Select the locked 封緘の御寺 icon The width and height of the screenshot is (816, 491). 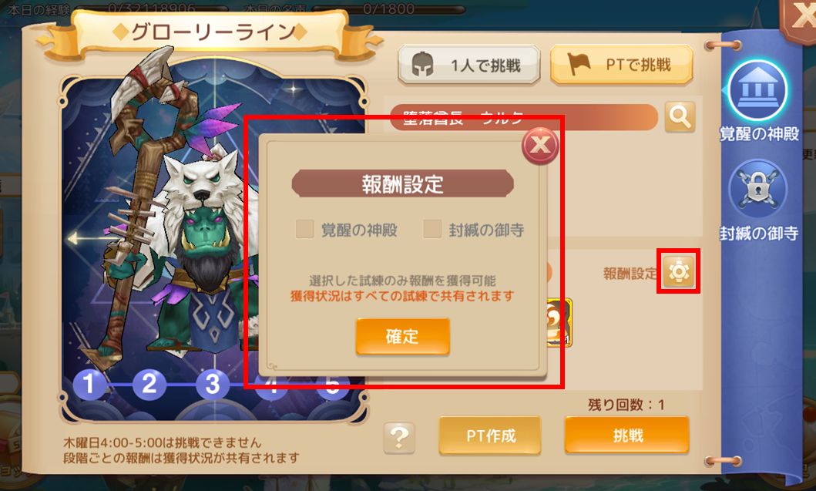coord(757,190)
